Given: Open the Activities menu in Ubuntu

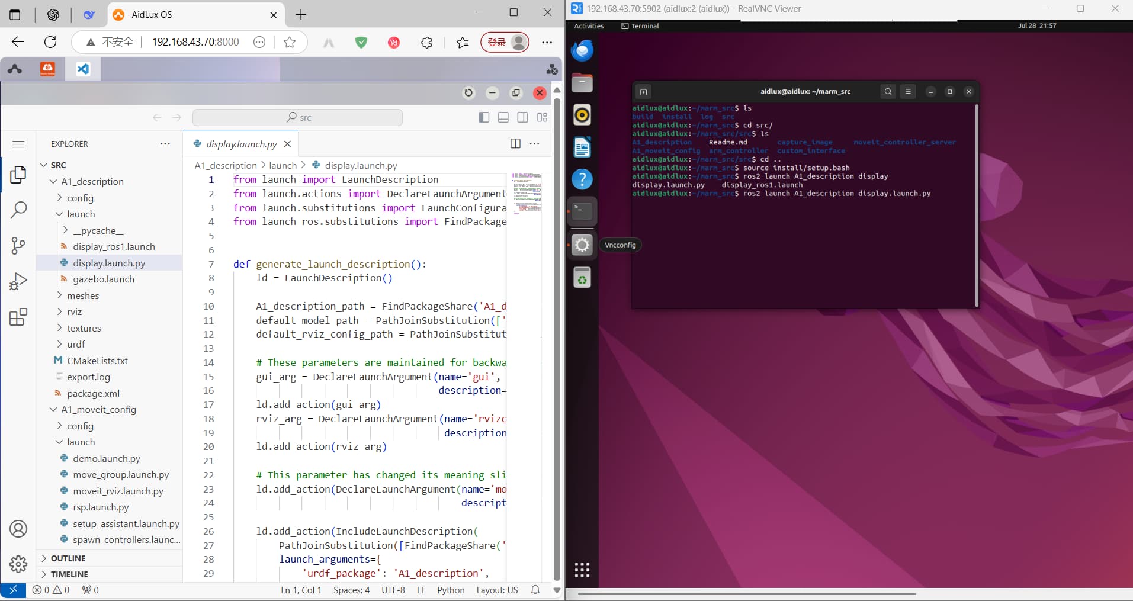Looking at the screenshot, I should (x=589, y=26).
